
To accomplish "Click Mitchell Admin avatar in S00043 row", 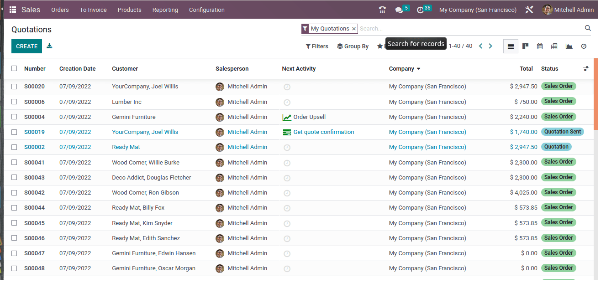I will [220, 178].
